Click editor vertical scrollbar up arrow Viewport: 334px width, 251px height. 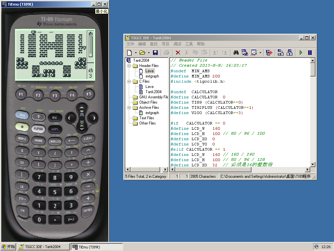pos(312,60)
